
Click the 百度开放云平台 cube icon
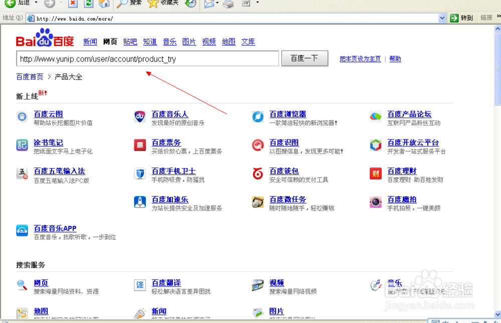click(376, 145)
